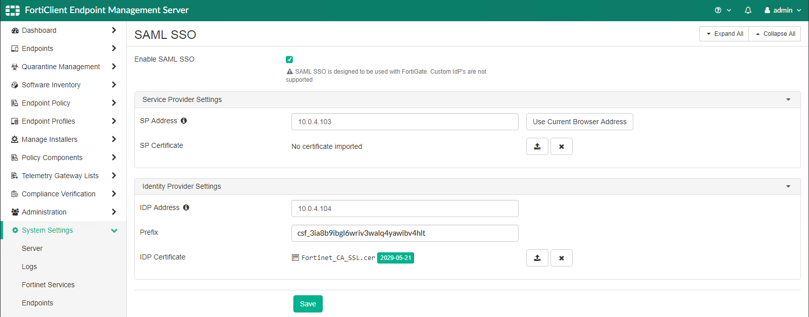Expand the Administration chevron

pos(114,212)
